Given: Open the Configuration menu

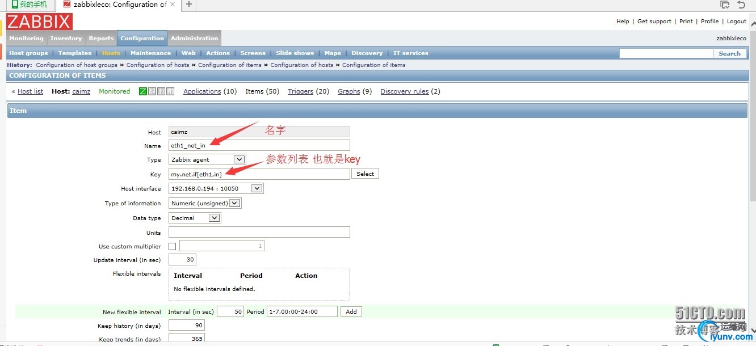Looking at the screenshot, I should tap(142, 39).
